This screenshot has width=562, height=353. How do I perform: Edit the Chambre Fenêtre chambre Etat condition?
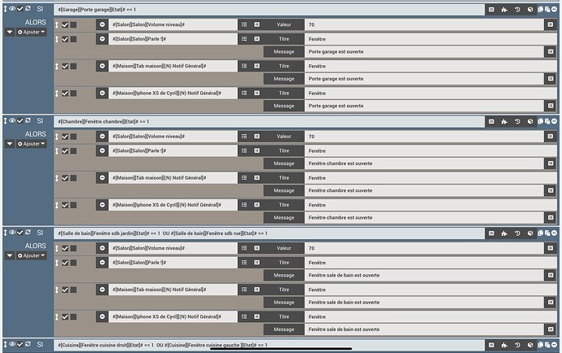point(269,122)
